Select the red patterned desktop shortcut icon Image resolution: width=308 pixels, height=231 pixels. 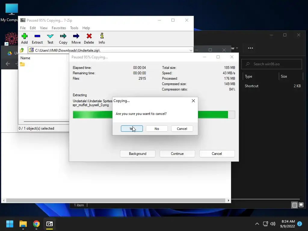[11, 38]
